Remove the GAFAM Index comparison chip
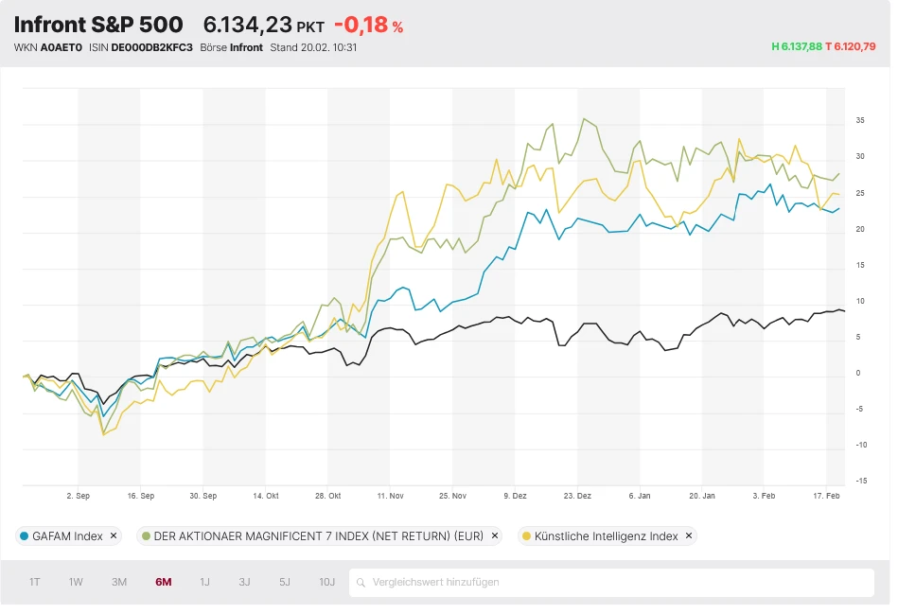898x614 pixels. click(x=114, y=535)
